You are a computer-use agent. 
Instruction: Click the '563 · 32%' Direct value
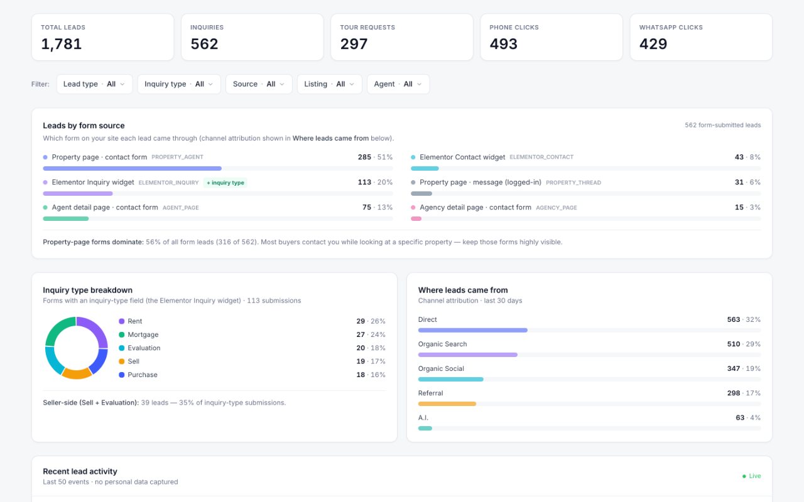[x=744, y=319]
